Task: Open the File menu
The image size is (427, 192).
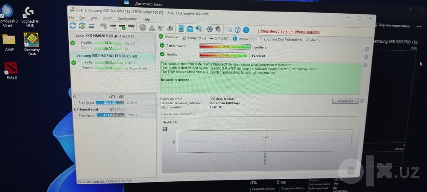Action: [x=72, y=17]
